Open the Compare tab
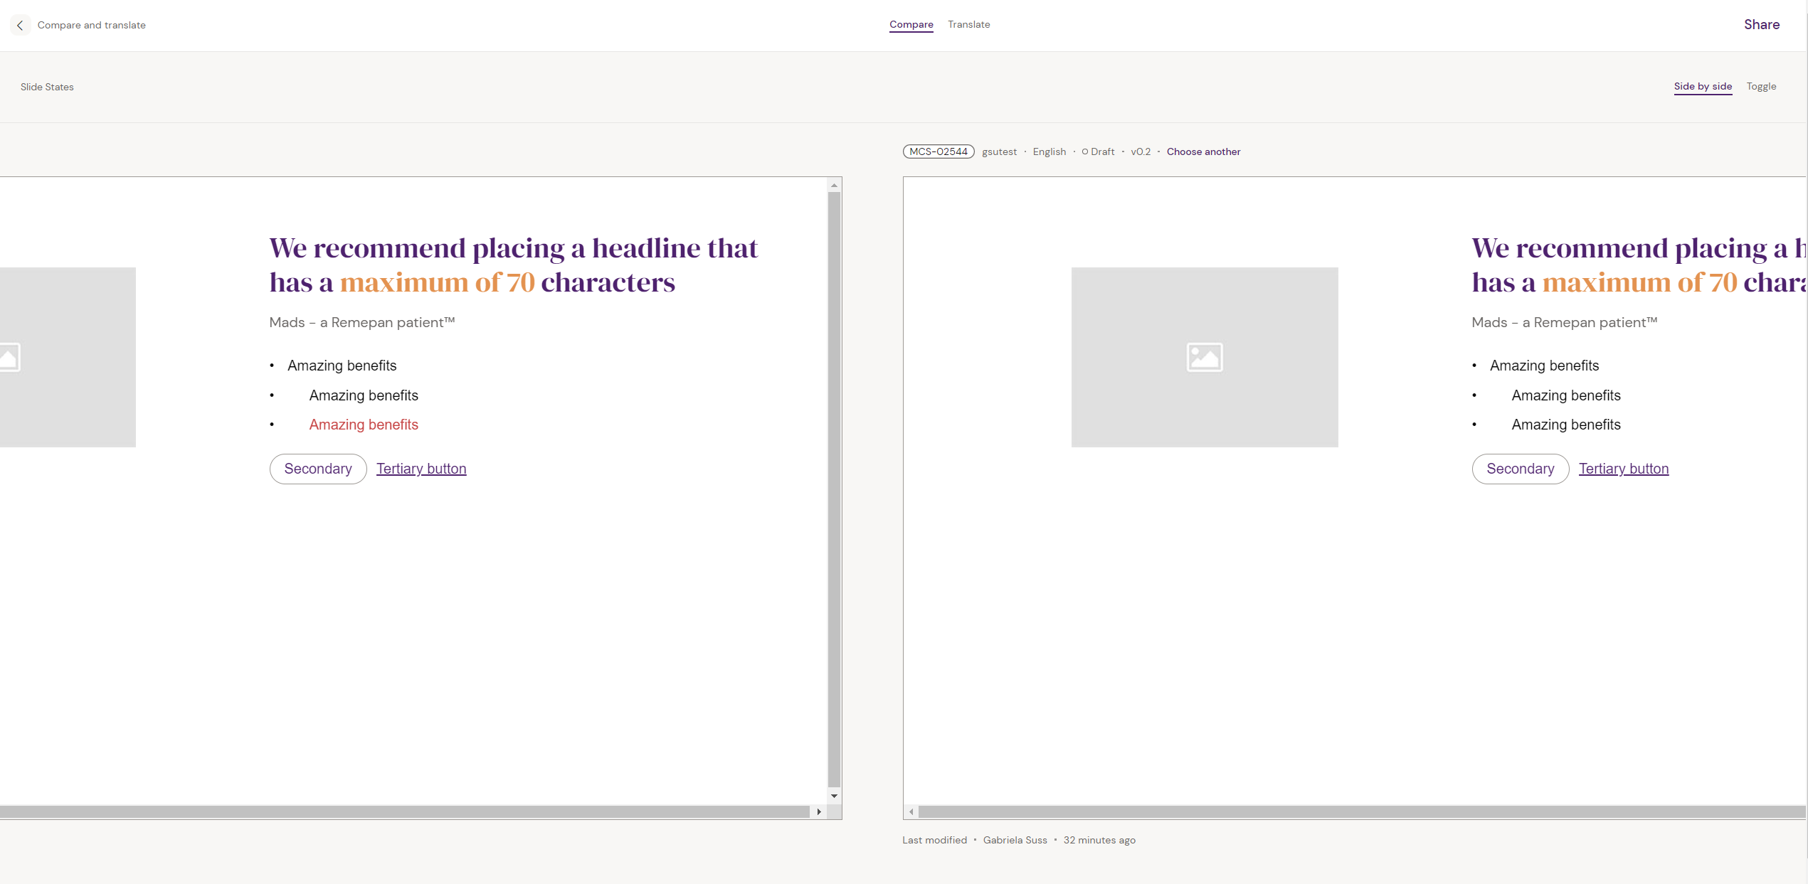 point(911,24)
